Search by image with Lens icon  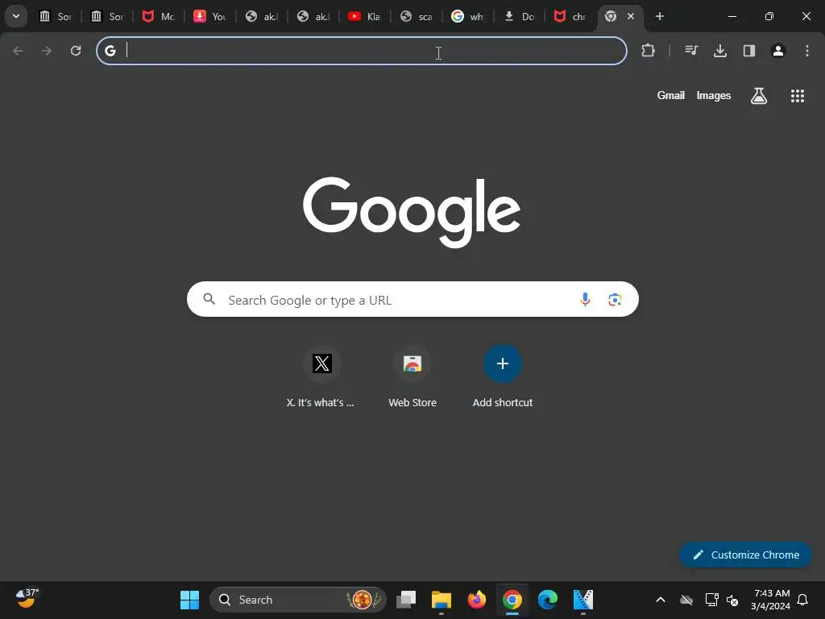(615, 300)
